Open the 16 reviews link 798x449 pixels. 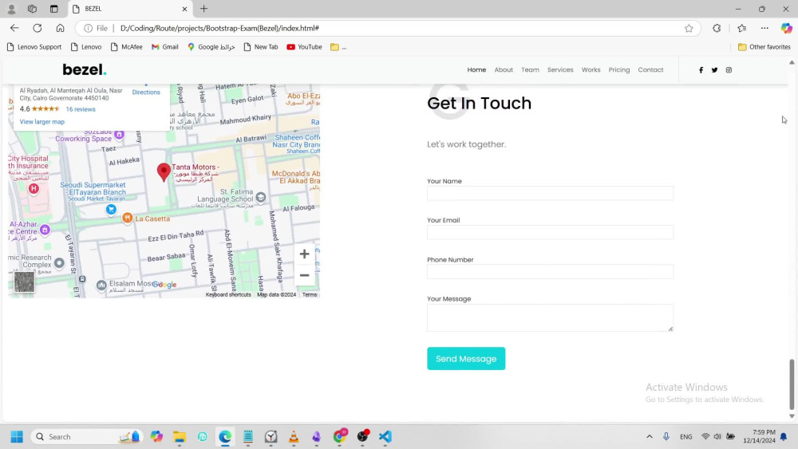[x=81, y=109]
